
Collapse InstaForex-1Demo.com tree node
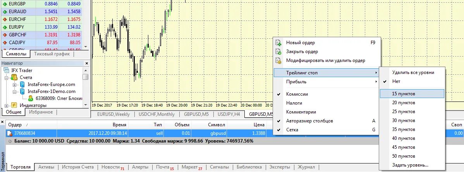click(x=14, y=92)
